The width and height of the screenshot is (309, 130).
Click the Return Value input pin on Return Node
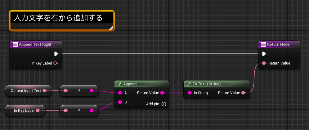[264, 63]
